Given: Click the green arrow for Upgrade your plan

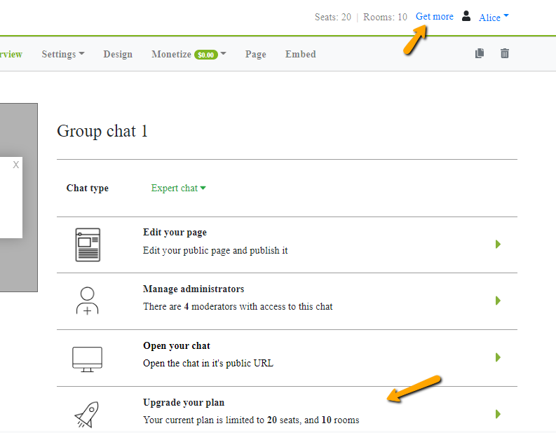Looking at the screenshot, I should coord(498,414).
